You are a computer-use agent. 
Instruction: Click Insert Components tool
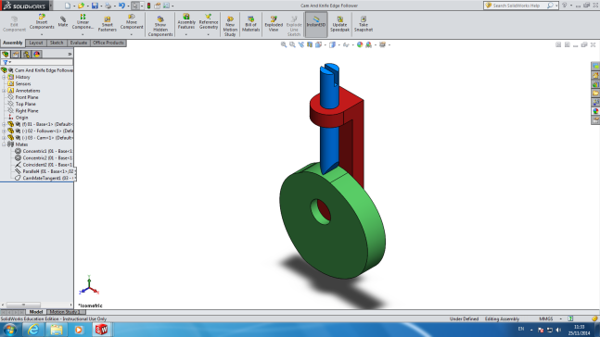pos(42,22)
